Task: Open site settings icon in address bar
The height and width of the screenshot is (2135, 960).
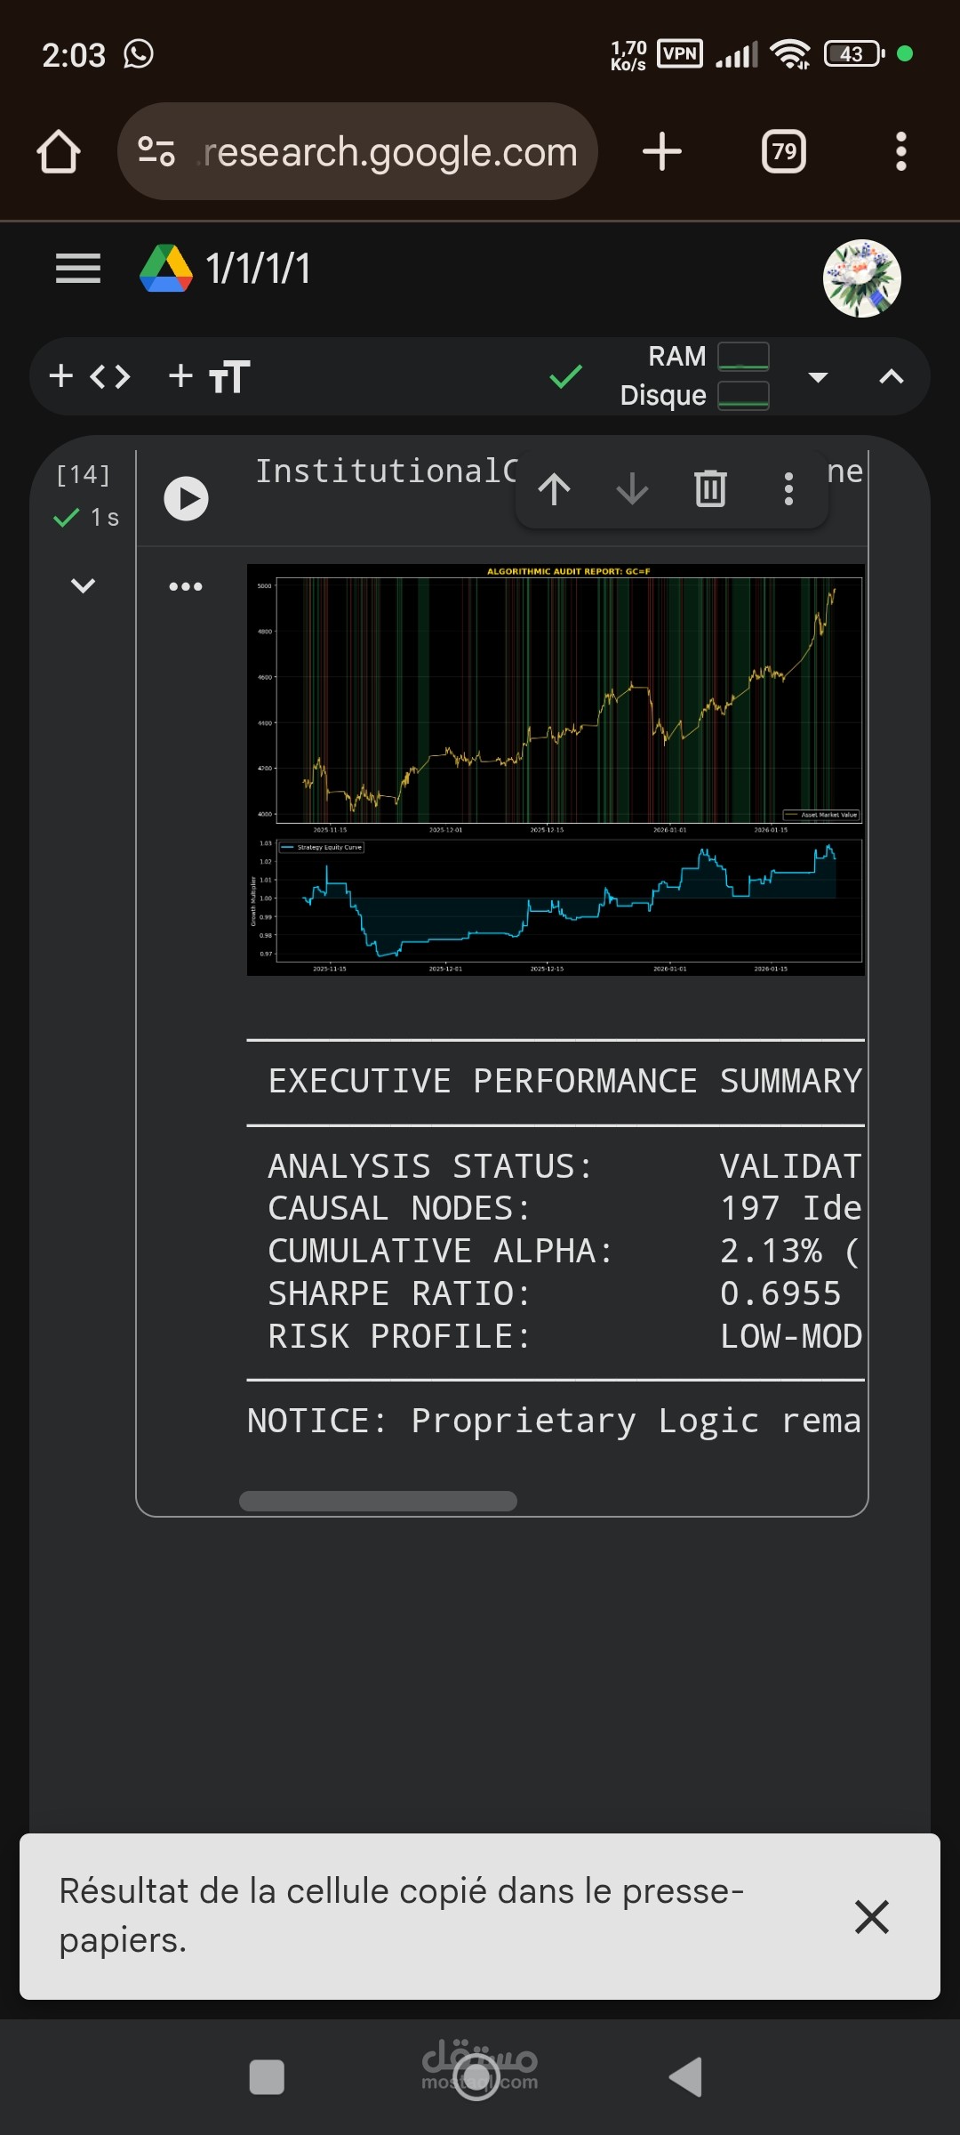Action: [x=156, y=151]
